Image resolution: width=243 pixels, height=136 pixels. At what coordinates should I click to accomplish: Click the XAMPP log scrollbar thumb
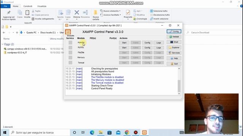[179, 86]
